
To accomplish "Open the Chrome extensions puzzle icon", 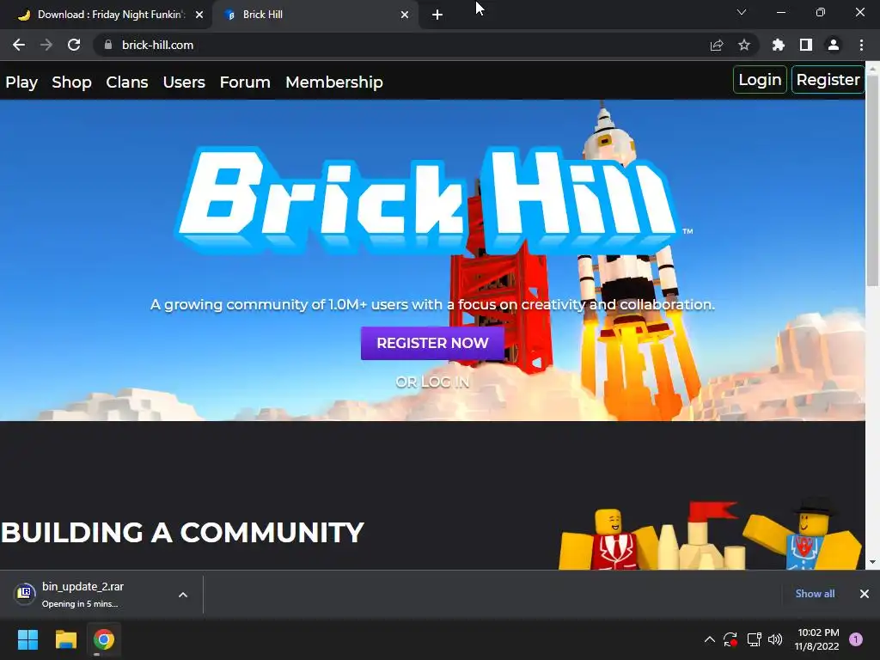I will 779,45.
